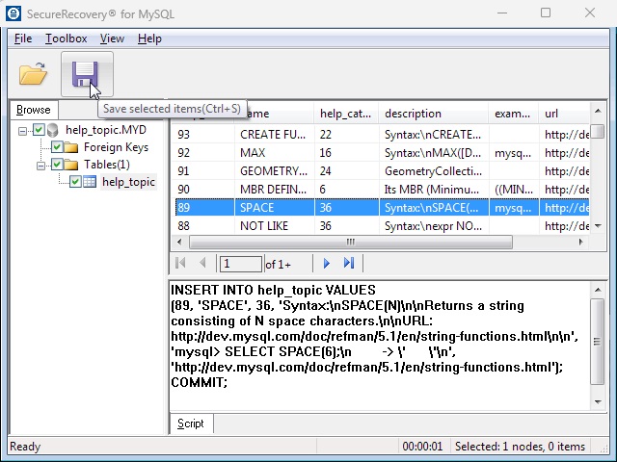Click the Save selected items icon
This screenshot has height=462, width=617.
click(87, 74)
